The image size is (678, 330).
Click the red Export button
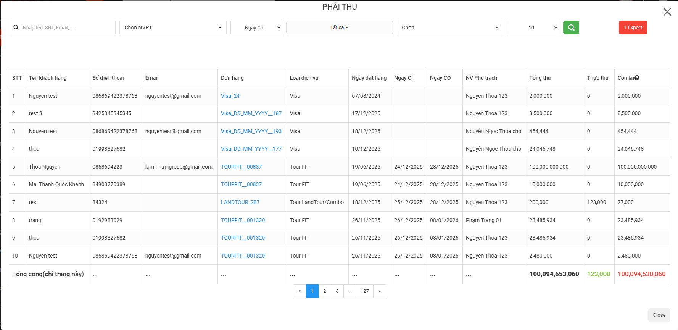633,27
